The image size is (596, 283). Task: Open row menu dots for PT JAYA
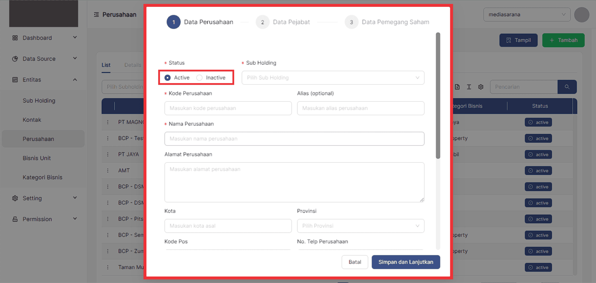coord(108,154)
